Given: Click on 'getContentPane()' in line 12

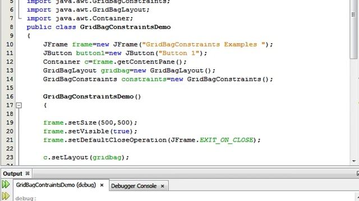Looking at the screenshot, I should coord(150,62).
